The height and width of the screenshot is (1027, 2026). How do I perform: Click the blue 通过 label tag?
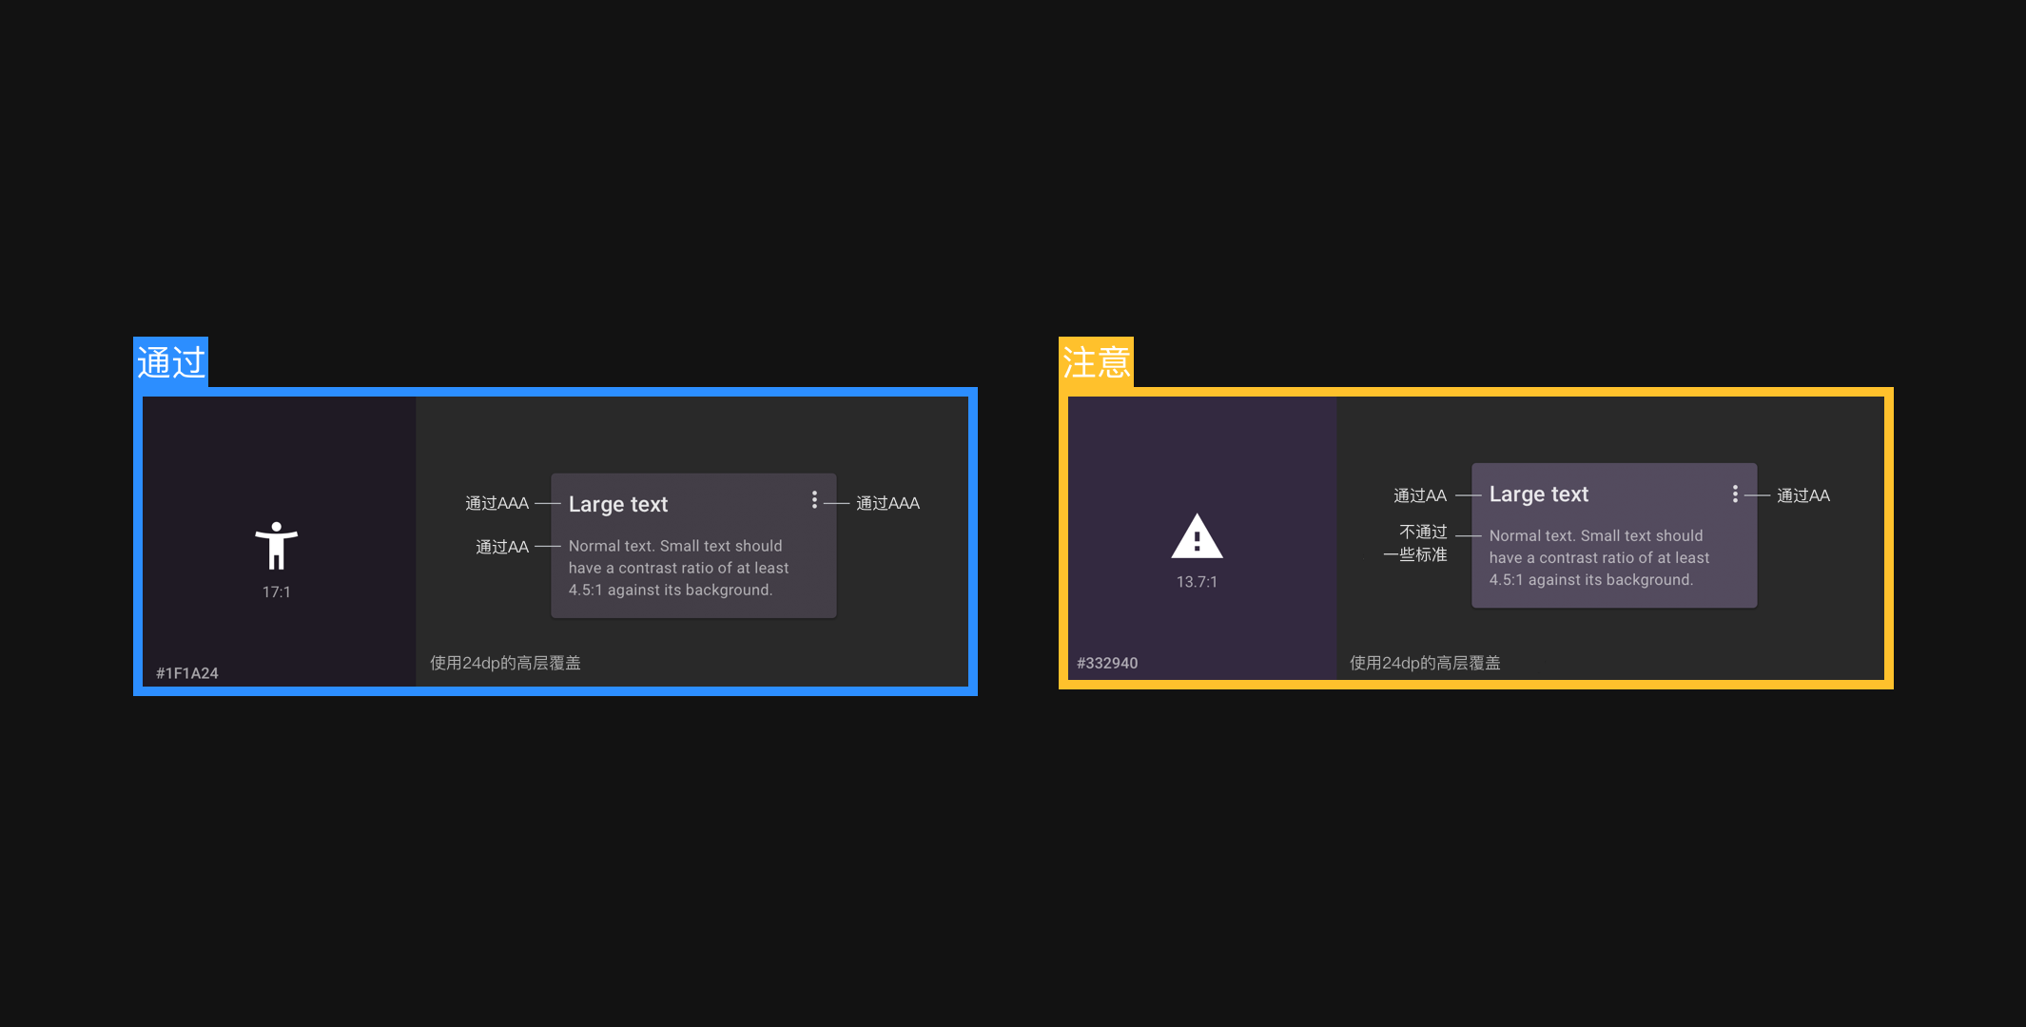coord(170,362)
